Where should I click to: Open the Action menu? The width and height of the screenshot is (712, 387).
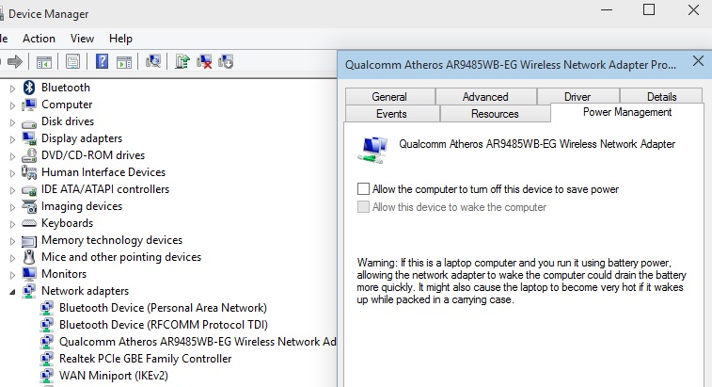point(40,39)
